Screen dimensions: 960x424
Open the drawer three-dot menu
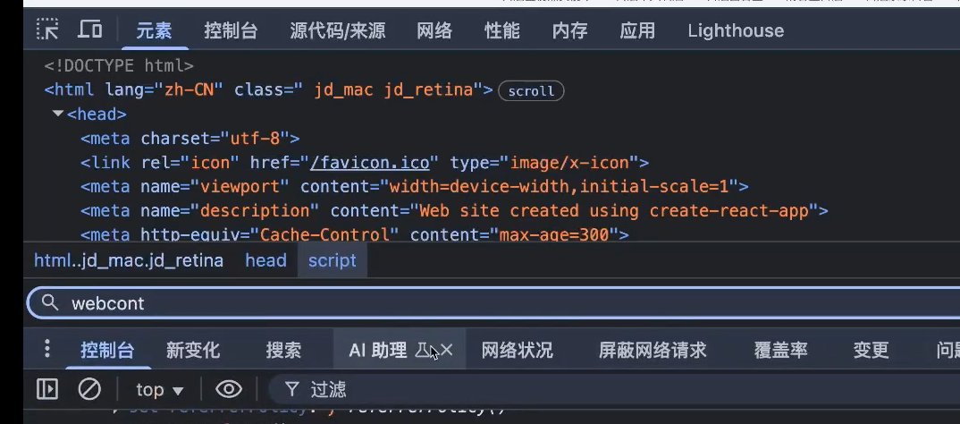(47, 349)
